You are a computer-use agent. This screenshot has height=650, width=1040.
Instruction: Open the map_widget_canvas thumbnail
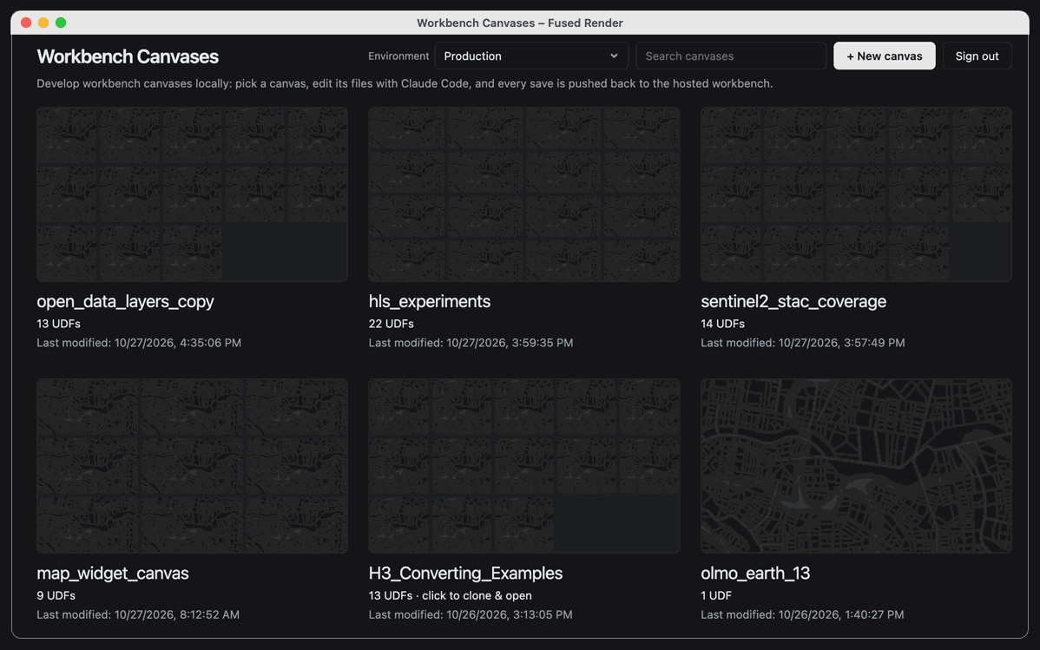coord(193,466)
